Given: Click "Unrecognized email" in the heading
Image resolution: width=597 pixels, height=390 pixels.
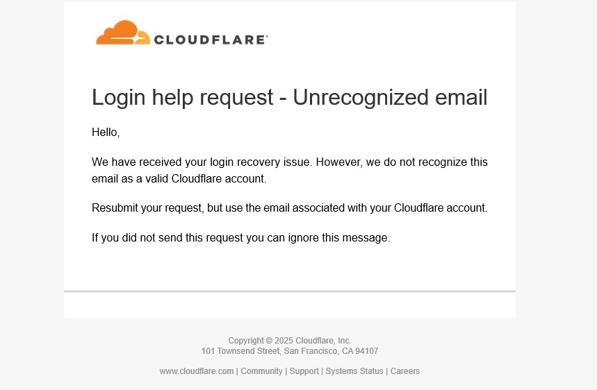Looking at the screenshot, I should coord(390,97).
